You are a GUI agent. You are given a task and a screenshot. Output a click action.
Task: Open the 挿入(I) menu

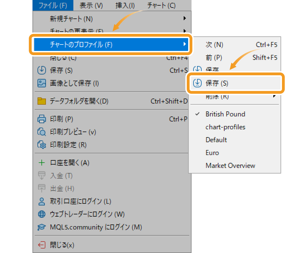[x=125, y=5]
